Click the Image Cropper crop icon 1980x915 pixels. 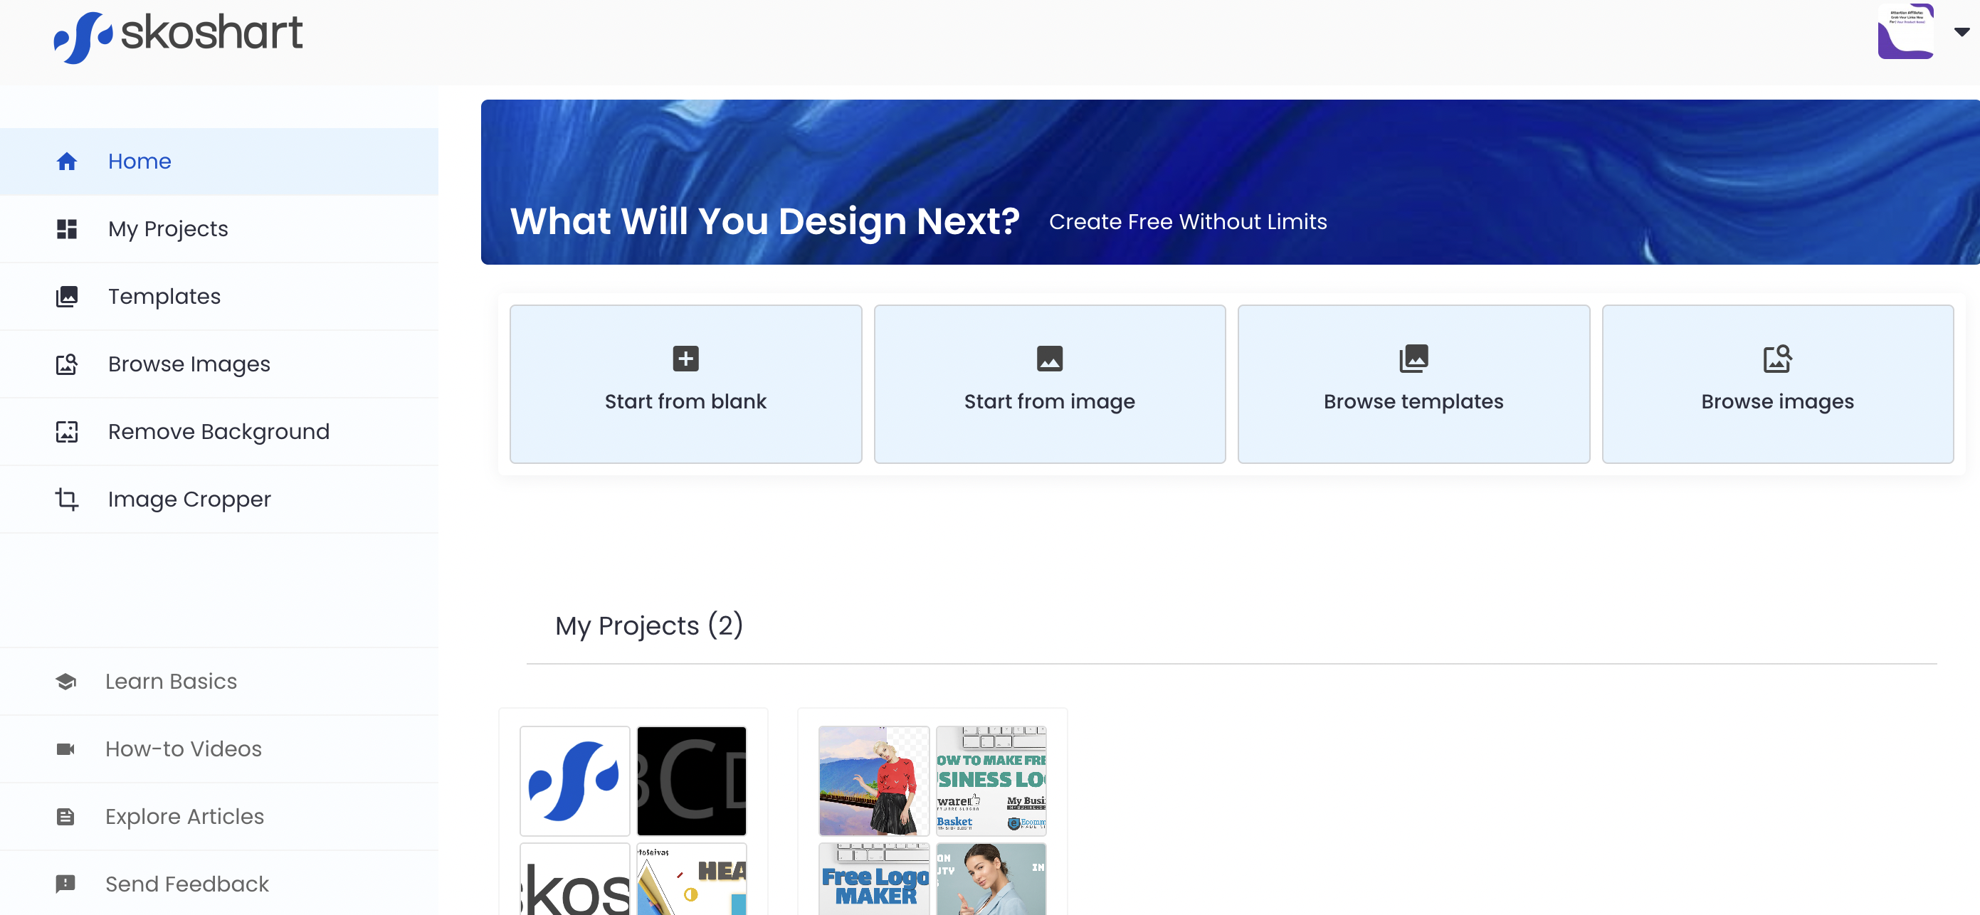click(x=67, y=499)
